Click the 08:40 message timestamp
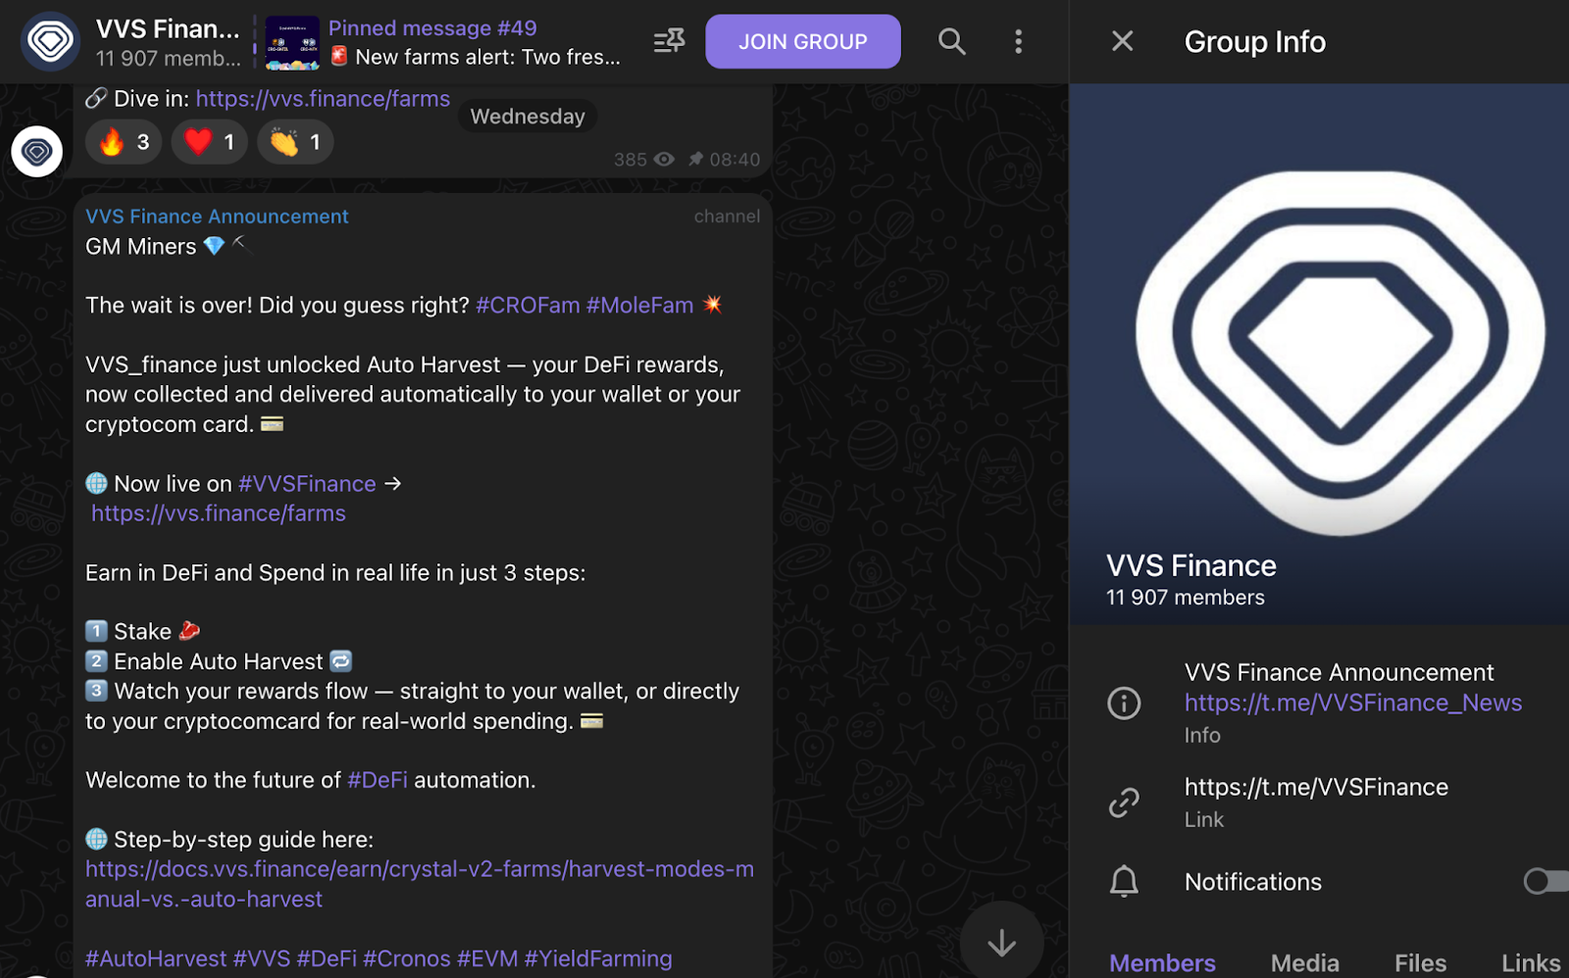 pos(734,160)
